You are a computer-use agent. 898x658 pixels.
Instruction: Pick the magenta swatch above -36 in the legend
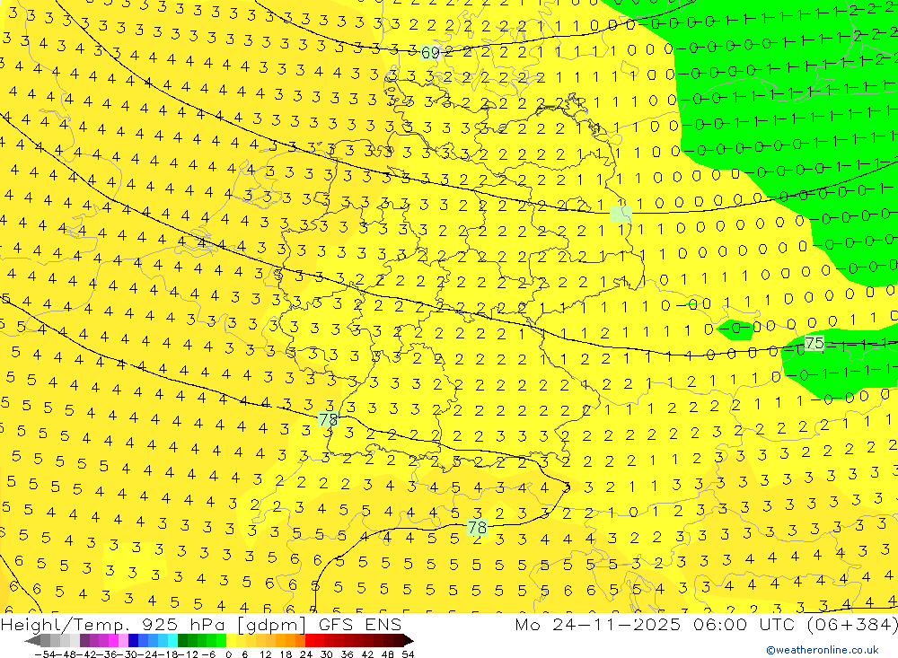click(113, 640)
